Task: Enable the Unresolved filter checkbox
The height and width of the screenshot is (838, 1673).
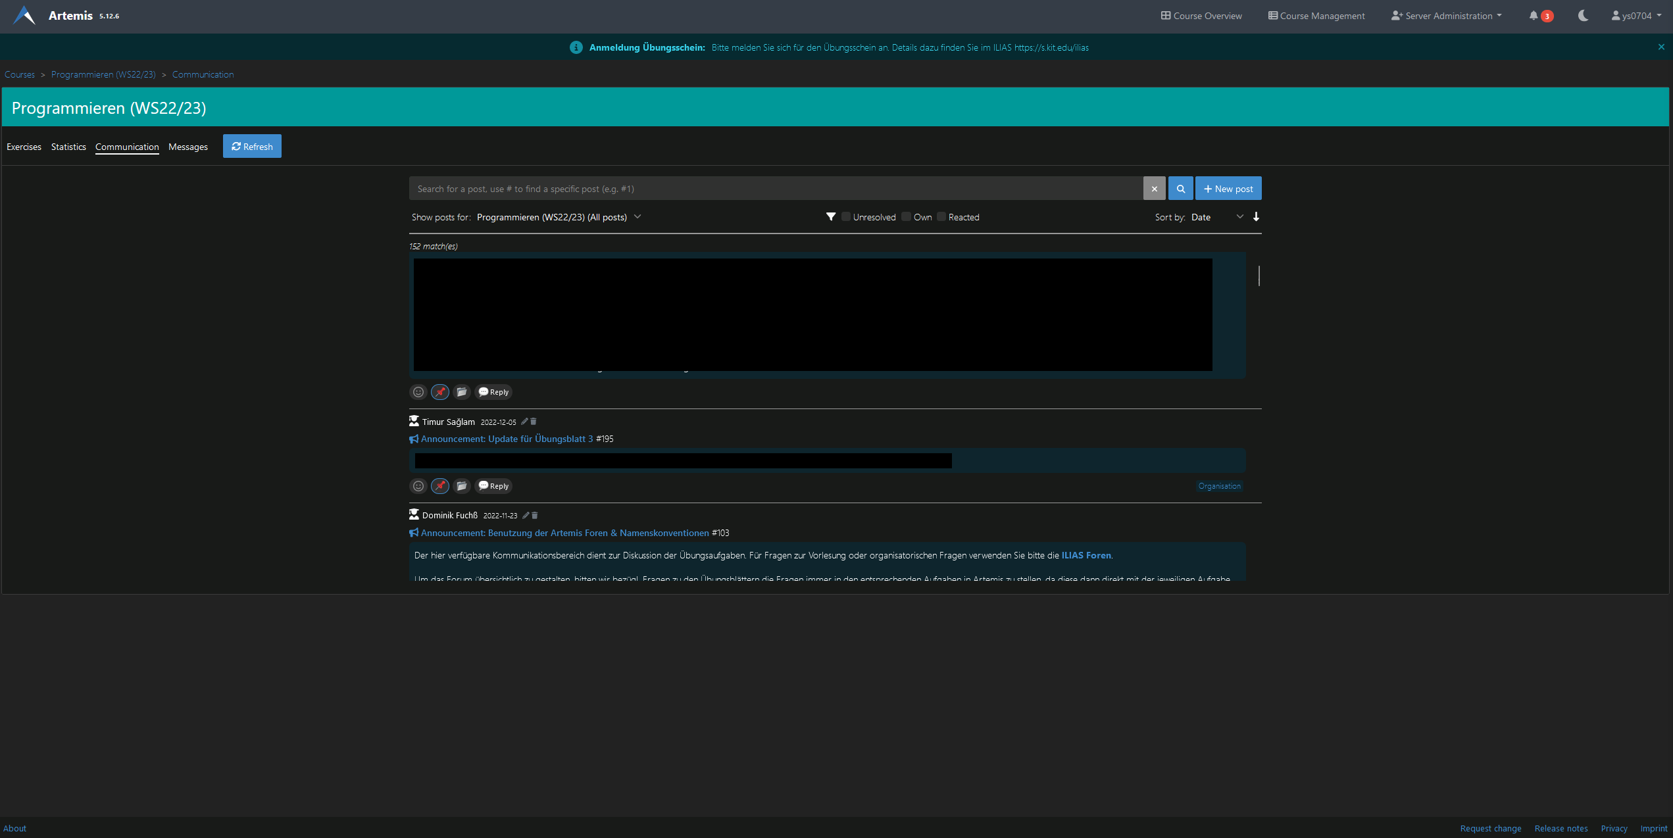Action: tap(846, 216)
